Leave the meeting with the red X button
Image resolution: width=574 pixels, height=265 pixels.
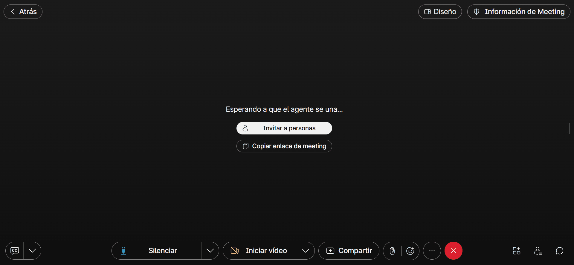click(454, 251)
